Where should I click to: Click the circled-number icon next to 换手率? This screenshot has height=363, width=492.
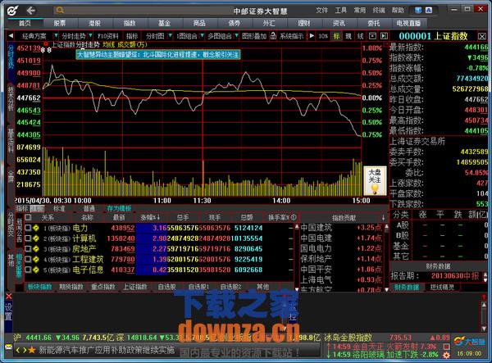[293, 217]
